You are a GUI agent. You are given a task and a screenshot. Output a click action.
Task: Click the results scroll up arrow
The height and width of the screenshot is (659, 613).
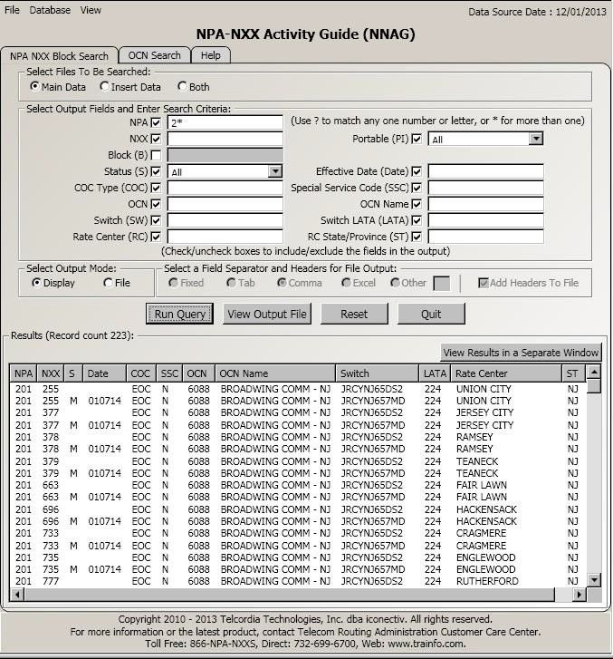(594, 372)
